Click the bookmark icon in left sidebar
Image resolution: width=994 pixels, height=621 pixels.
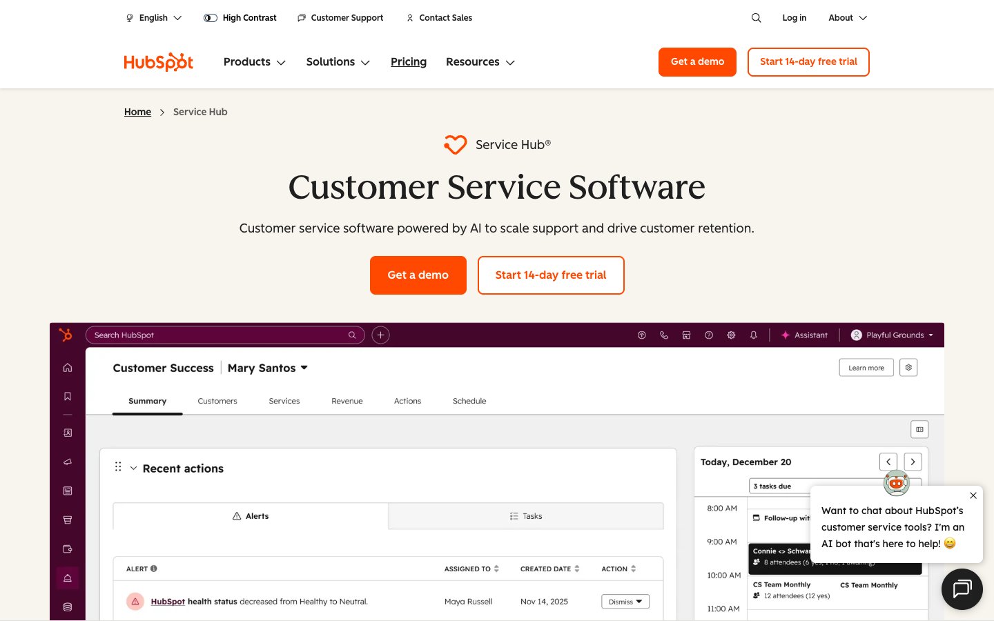(68, 397)
